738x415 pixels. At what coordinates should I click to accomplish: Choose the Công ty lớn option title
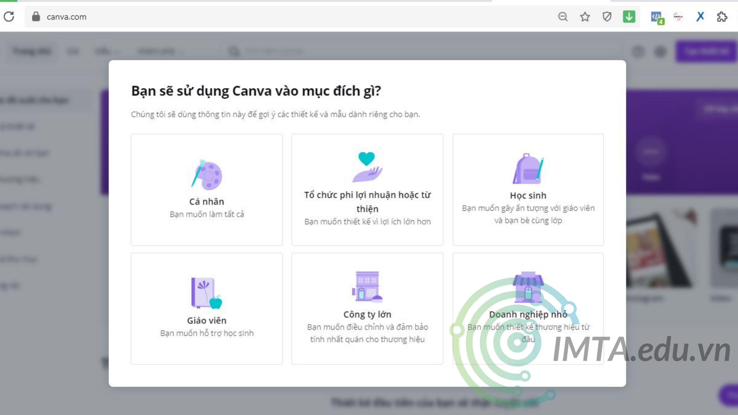tap(367, 314)
